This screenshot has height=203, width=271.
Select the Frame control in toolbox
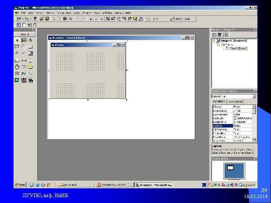click(x=24, y=47)
